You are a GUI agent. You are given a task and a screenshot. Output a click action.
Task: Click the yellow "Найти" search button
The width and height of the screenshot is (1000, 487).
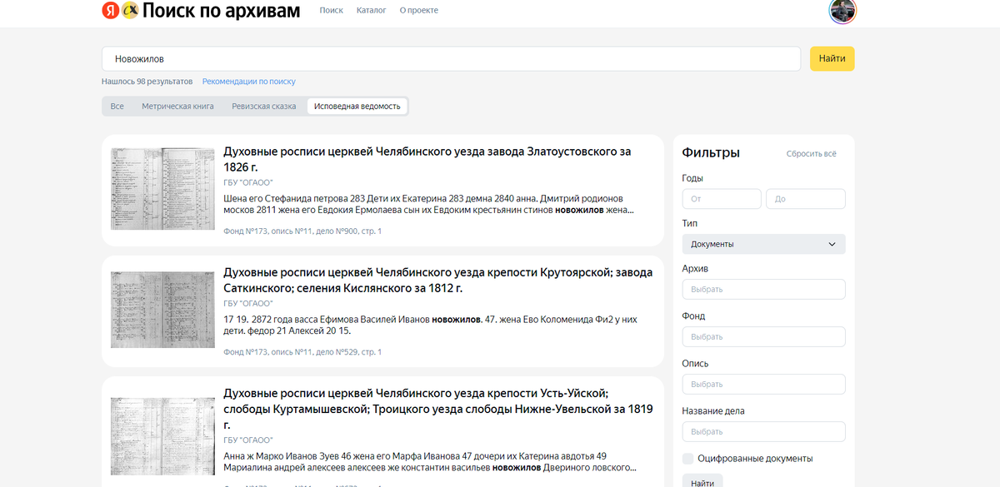(x=831, y=59)
